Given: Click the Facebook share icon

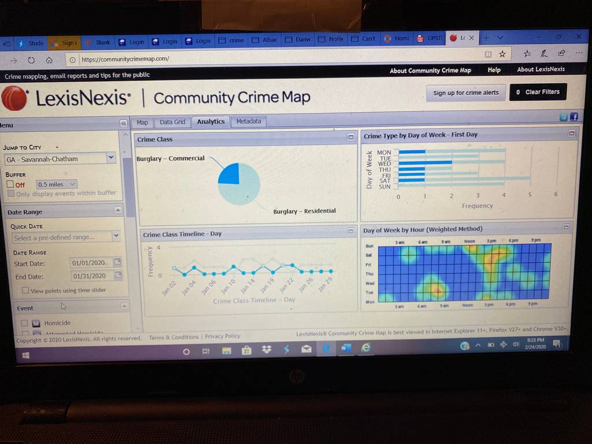Looking at the screenshot, I should click(574, 117).
